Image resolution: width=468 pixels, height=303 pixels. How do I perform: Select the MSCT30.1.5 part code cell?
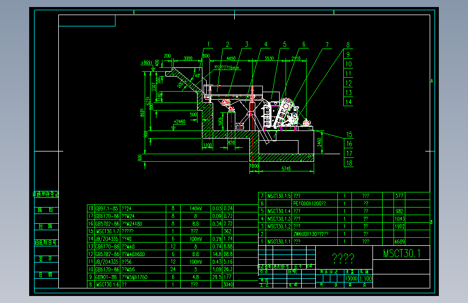279,196
